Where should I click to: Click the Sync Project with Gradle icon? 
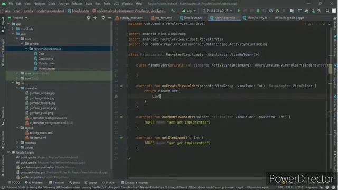click(306, 11)
